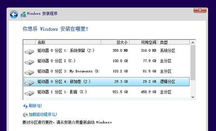Sort by the 类型 column header
The width and height of the screenshot is (216, 131).
pyautogui.click(x=174, y=42)
